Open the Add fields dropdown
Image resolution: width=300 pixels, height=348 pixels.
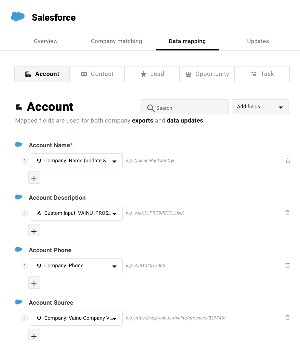[x=260, y=107]
